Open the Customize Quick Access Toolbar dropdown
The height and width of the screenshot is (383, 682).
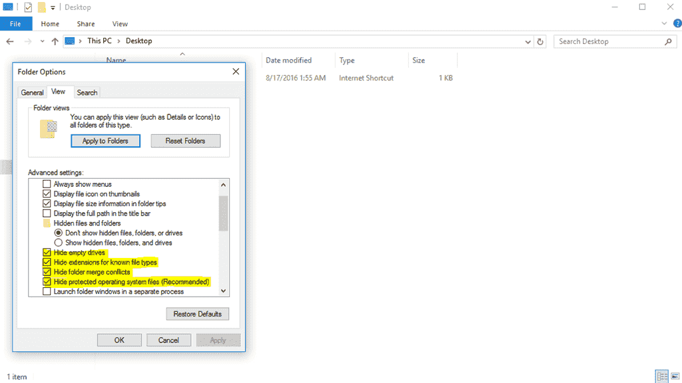tap(53, 7)
